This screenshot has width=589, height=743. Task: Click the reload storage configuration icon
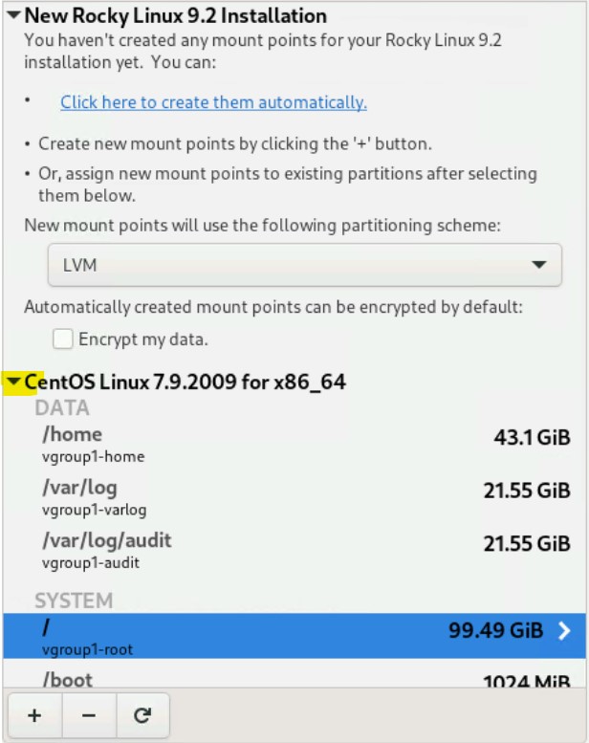(x=142, y=715)
